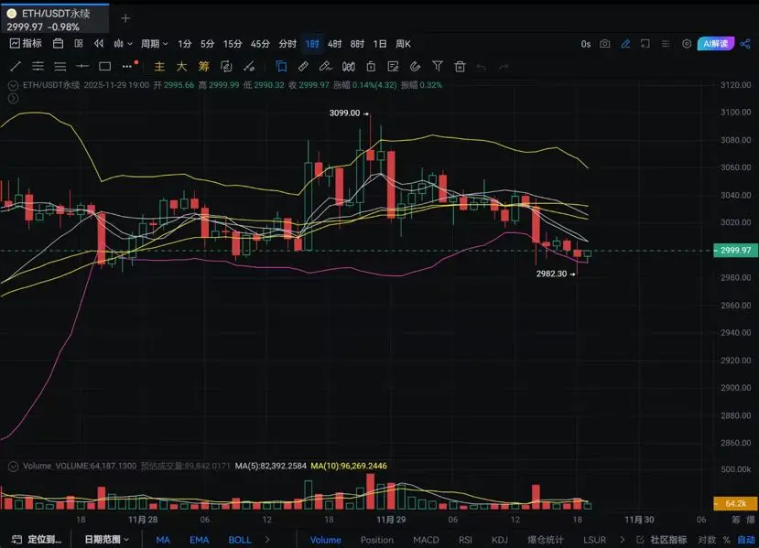The height and width of the screenshot is (548, 759).
Task: Collapse the ETH/USDT永续 chart info row
Action: click(13, 86)
